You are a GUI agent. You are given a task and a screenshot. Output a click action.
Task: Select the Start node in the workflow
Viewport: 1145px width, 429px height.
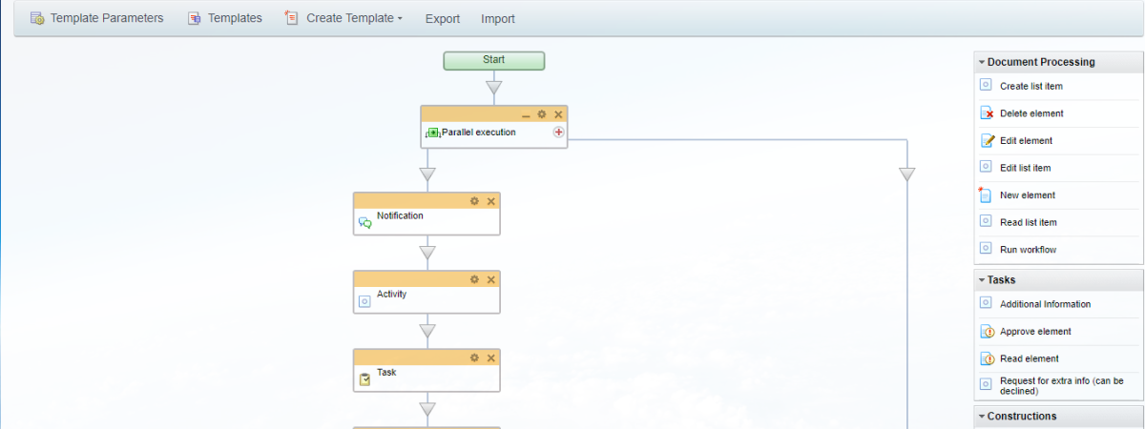tap(493, 60)
